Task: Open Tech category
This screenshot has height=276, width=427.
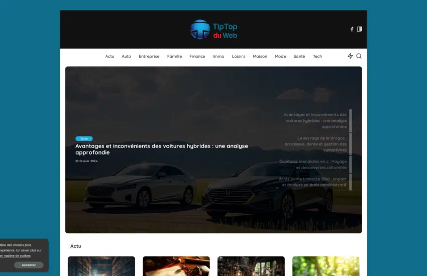Action: click(x=317, y=56)
